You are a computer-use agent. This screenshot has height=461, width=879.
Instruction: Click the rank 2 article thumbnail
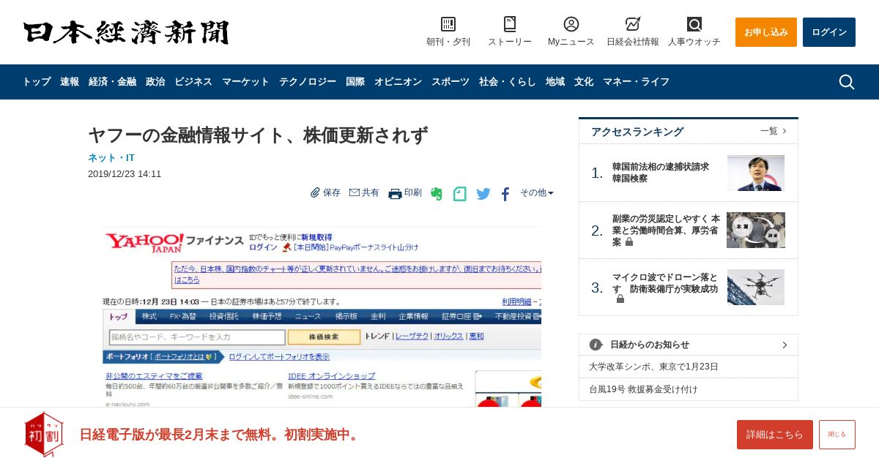pyautogui.click(x=756, y=230)
